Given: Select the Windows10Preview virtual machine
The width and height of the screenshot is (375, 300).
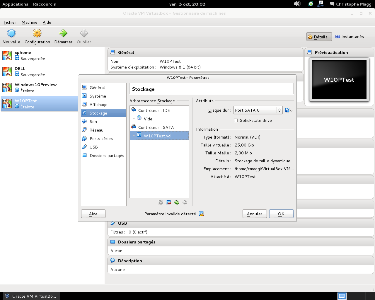Looking at the screenshot, I should coord(52,88).
